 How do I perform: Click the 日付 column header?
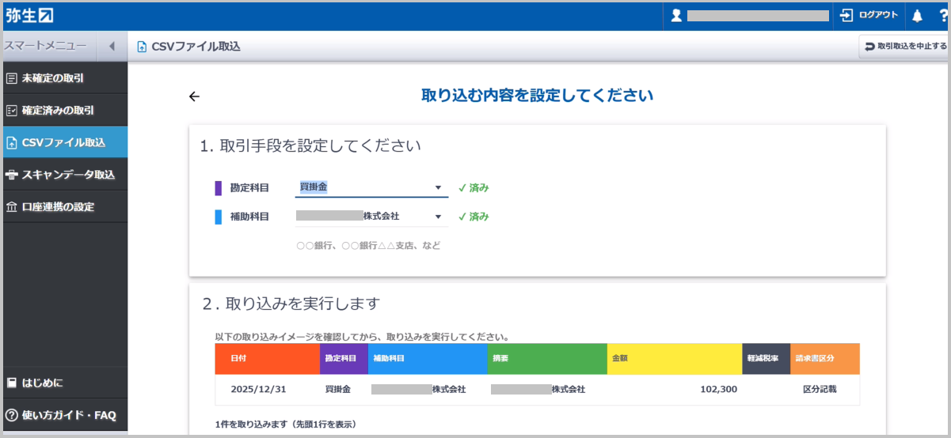click(268, 358)
